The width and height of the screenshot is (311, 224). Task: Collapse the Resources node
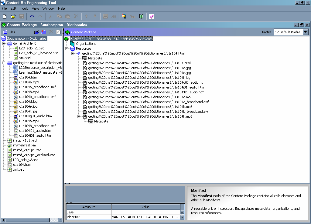67,48
